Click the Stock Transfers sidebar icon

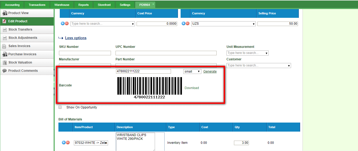click(5, 30)
